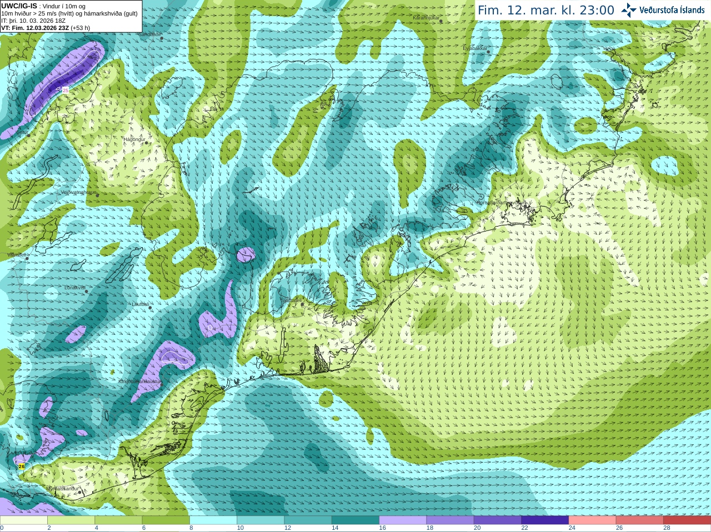Click the Lónakvísl place label

[x=75, y=288]
